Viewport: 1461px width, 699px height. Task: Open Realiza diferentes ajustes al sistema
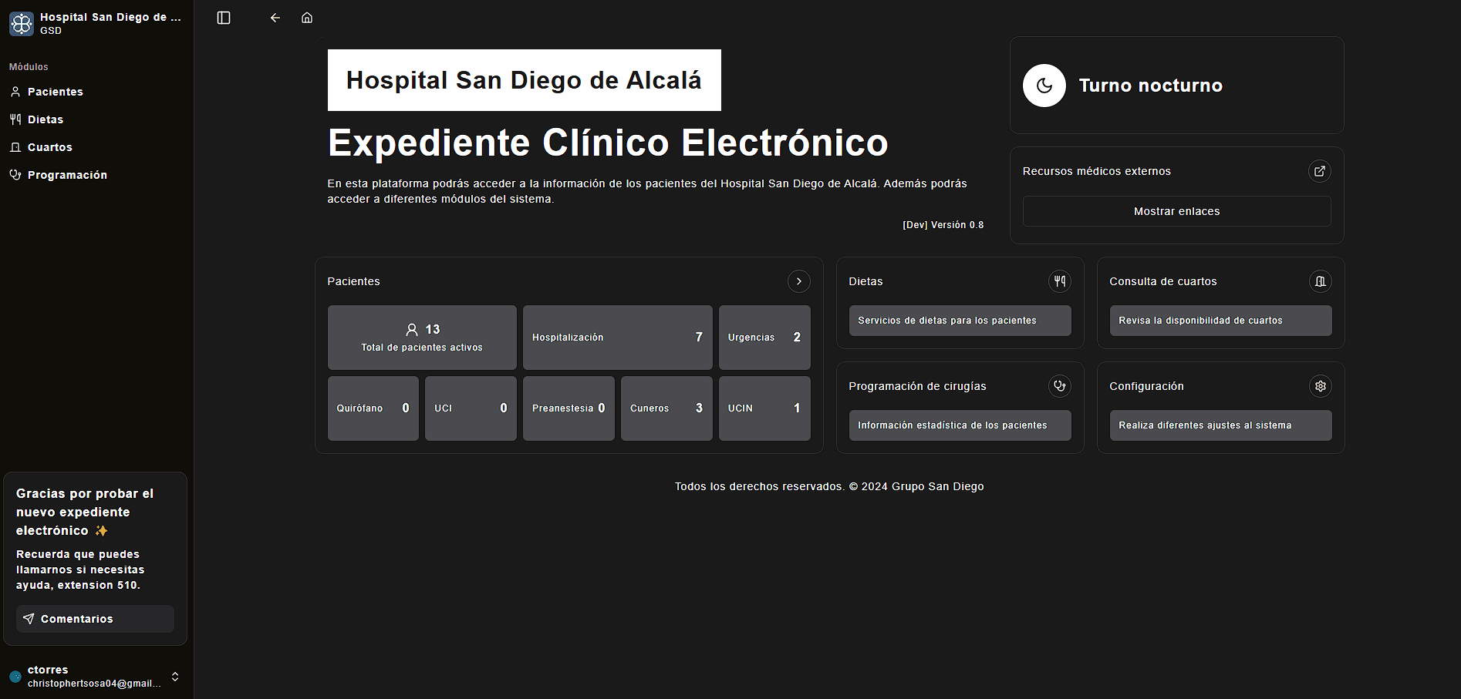coord(1221,425)
